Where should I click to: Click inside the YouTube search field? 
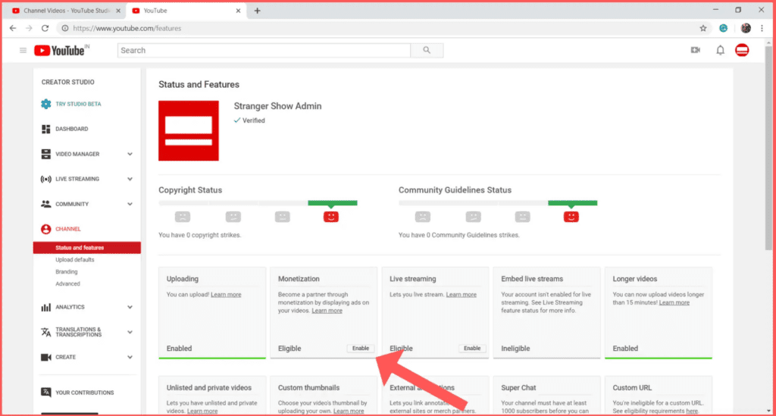[x=264, y=51]
